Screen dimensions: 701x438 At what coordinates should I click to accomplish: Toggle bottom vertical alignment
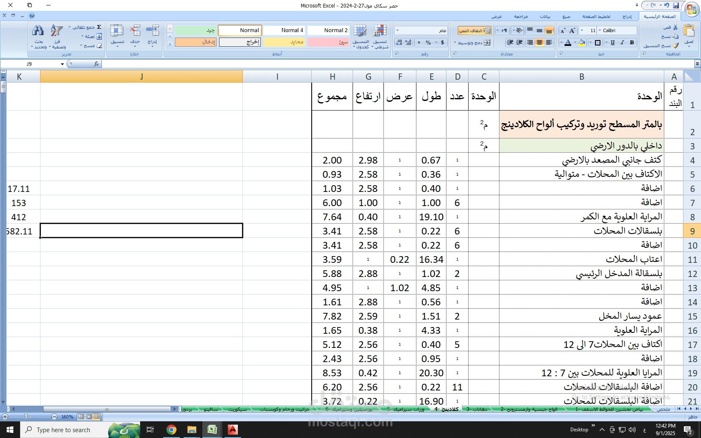click(549, 30)
